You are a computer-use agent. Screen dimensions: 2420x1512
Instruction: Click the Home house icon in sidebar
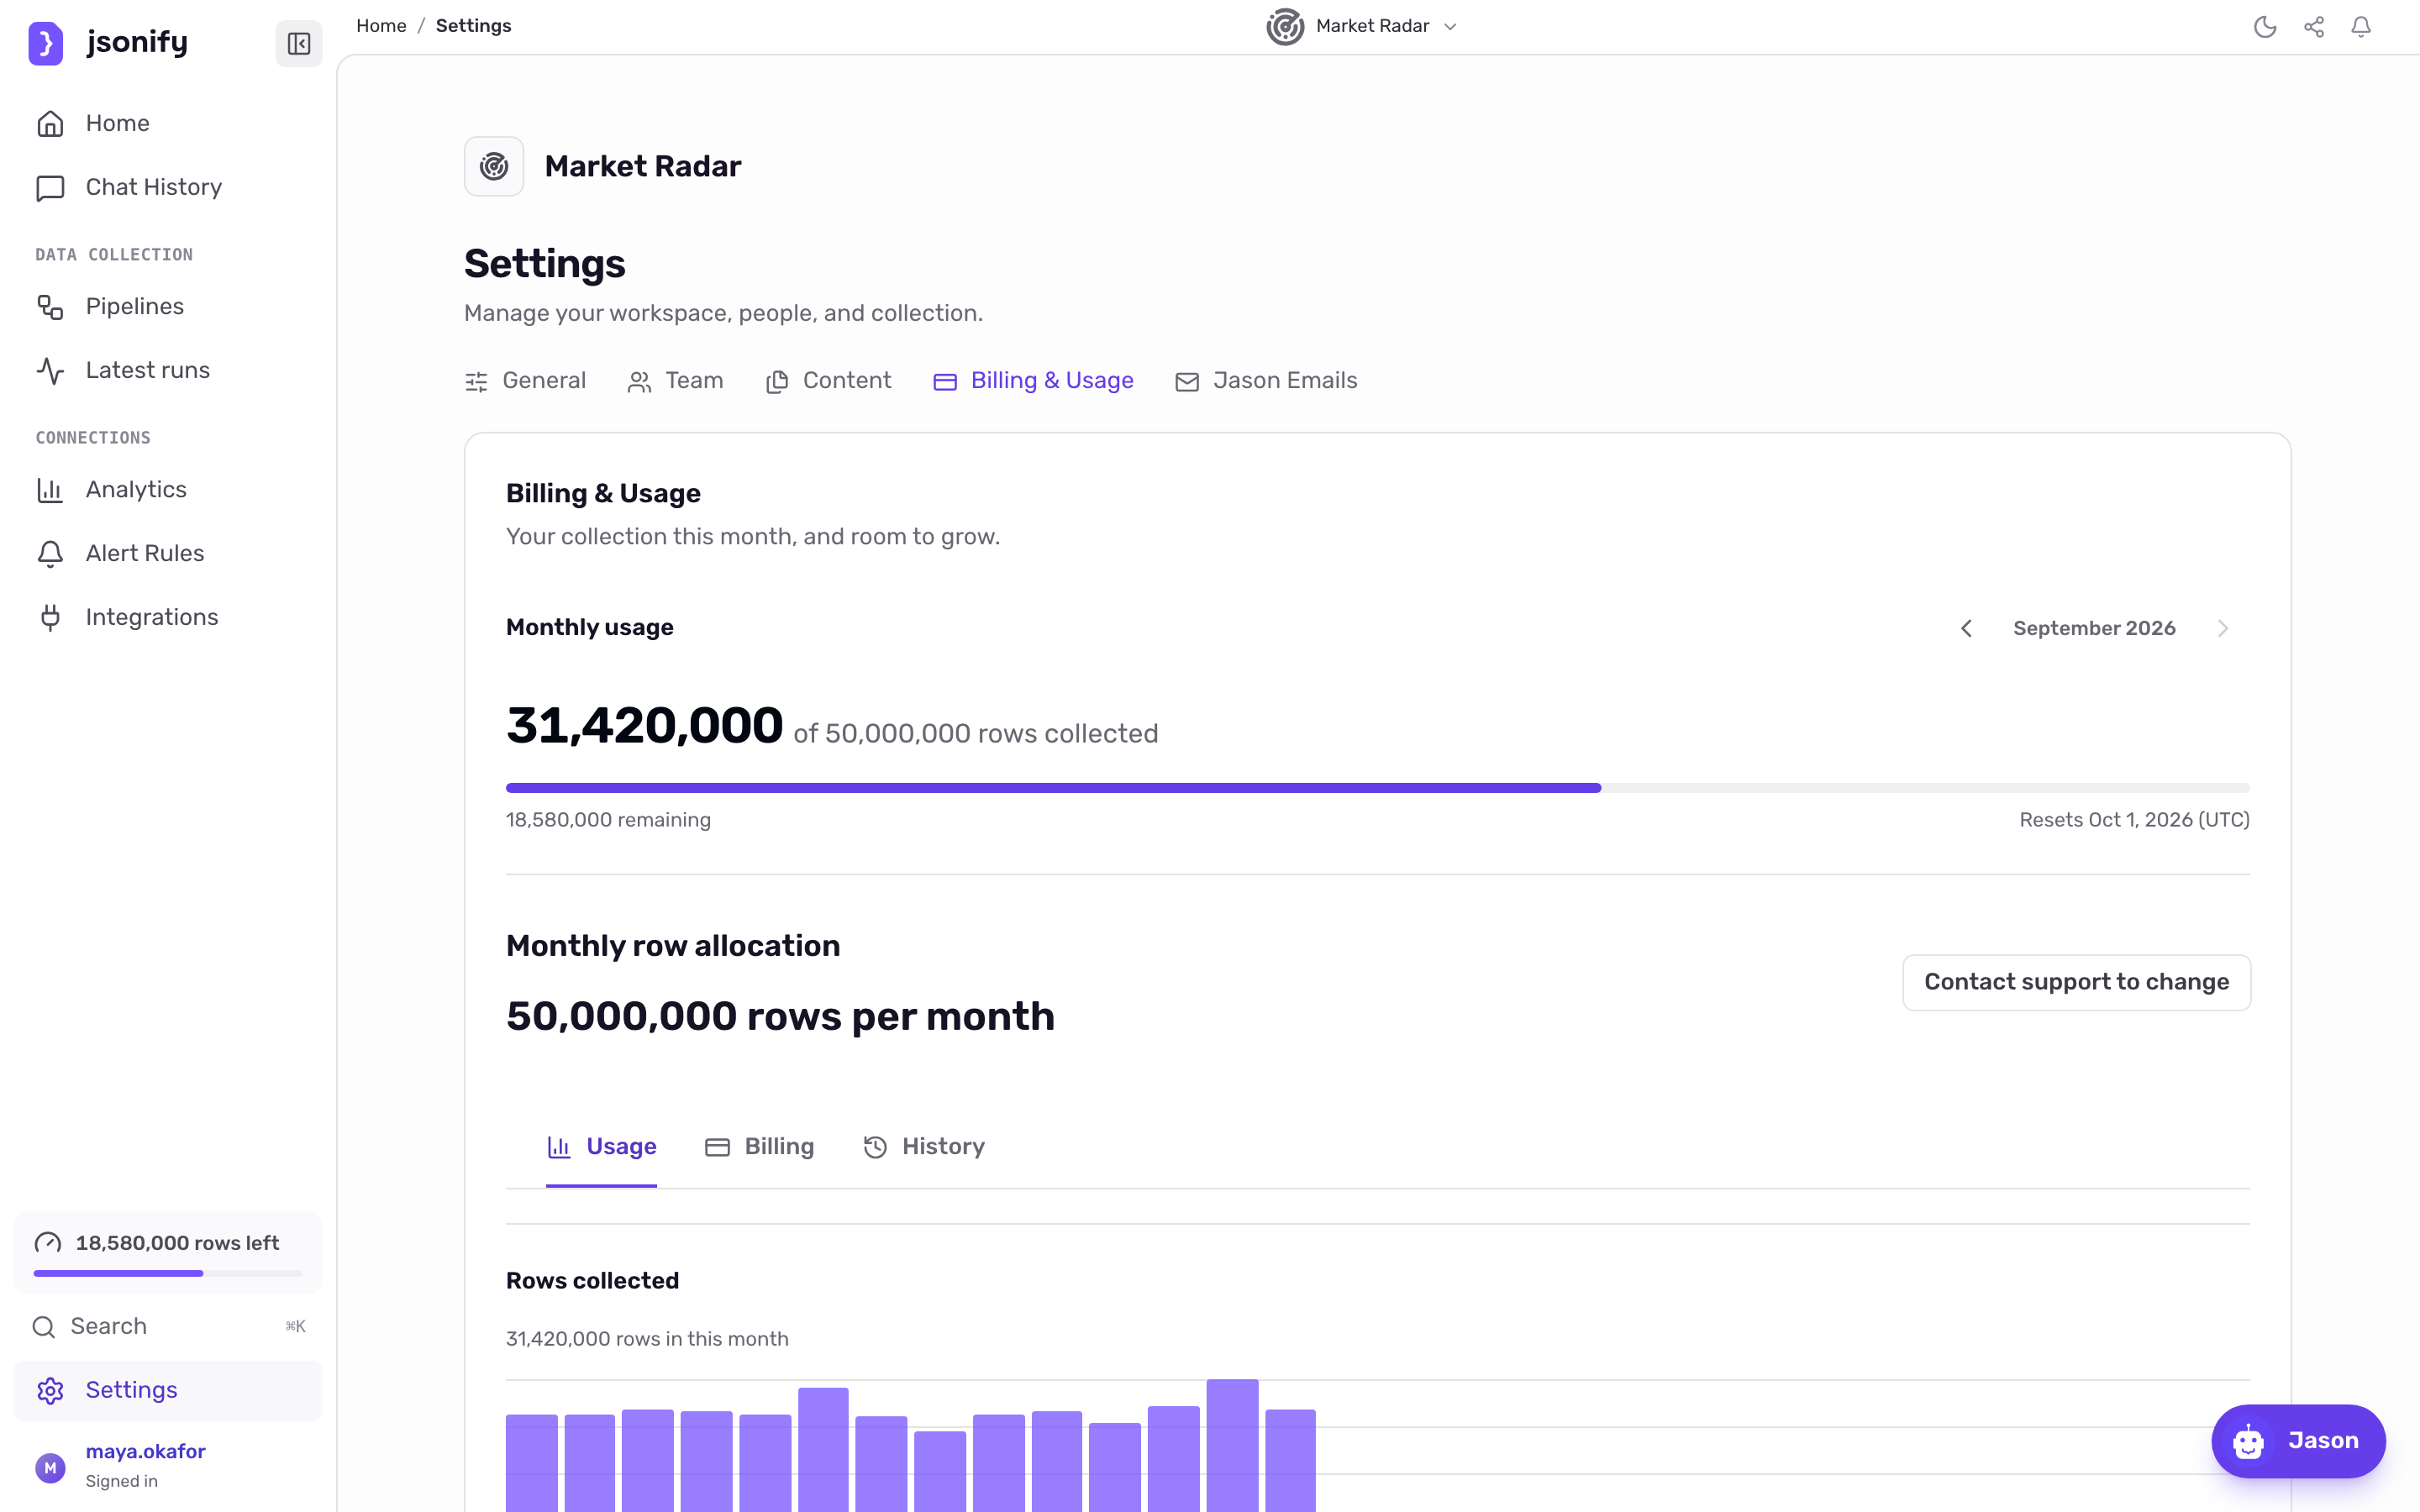(x=50, y=123)
